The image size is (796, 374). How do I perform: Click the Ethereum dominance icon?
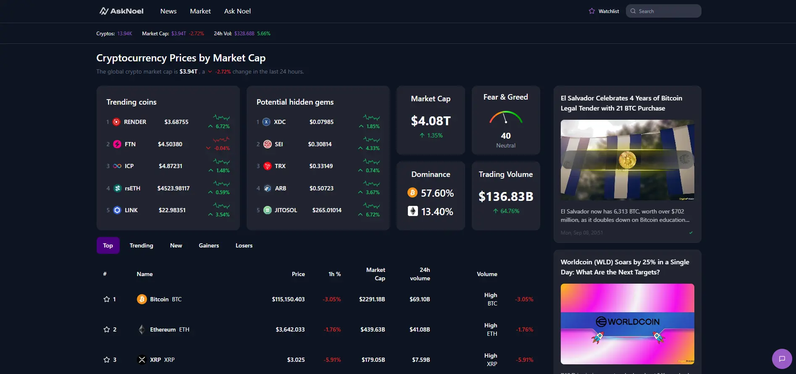click(412, 211)
